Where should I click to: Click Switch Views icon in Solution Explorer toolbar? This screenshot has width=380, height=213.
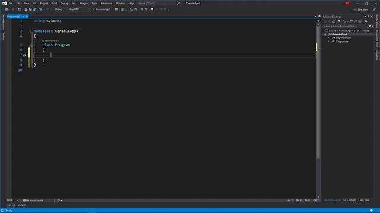coord(338,22)
